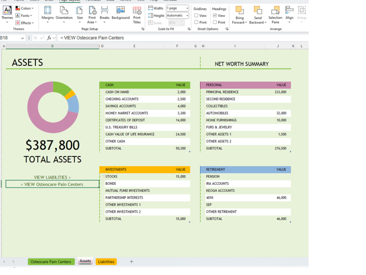Select the PERSONAL table header
Viewport: 366px width, 275px height.
click(246, 85)
